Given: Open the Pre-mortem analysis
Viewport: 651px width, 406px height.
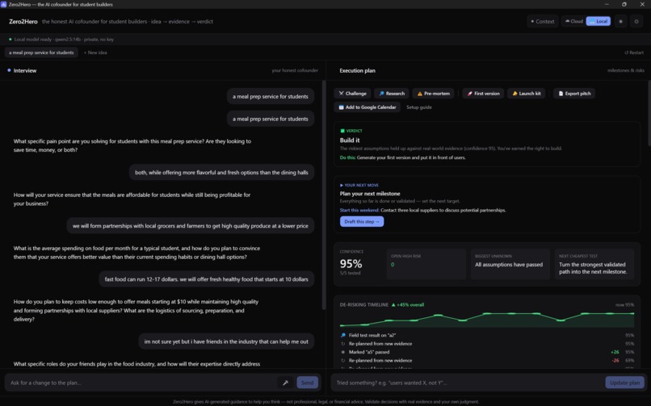Looking at the screenshot, I should point(434,94).
